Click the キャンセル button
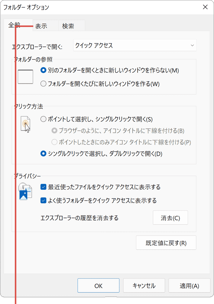214x304 pixels. click(x=144, y=286)
